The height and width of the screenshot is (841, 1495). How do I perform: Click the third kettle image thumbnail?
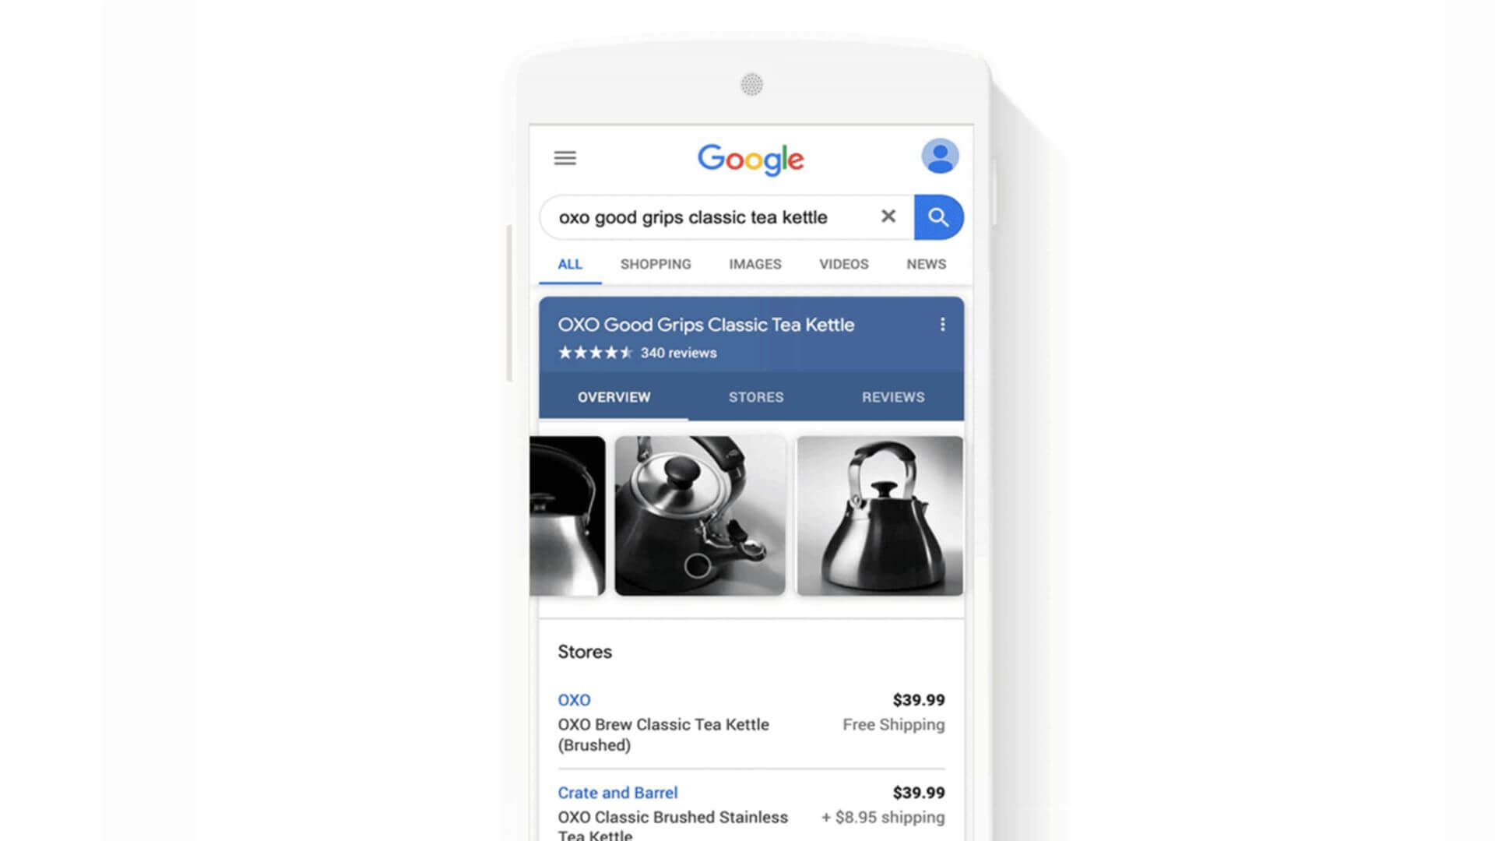(x=879, y=516)
